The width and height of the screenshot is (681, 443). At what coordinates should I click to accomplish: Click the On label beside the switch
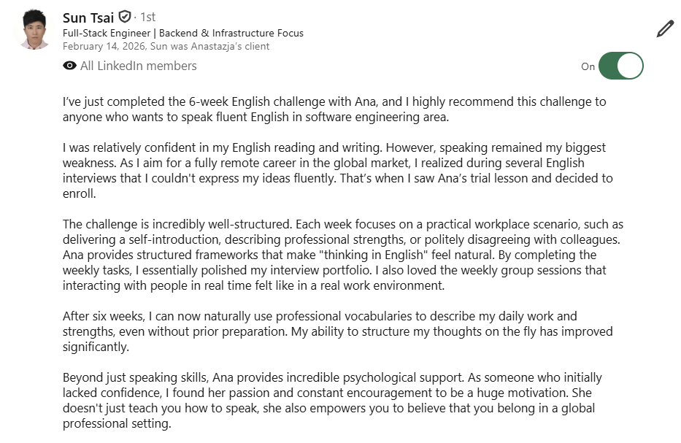[x=588, y=66]
